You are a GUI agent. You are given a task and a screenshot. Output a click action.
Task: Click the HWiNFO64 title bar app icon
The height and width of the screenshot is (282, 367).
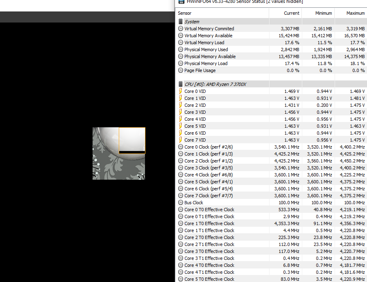(181, 1)
